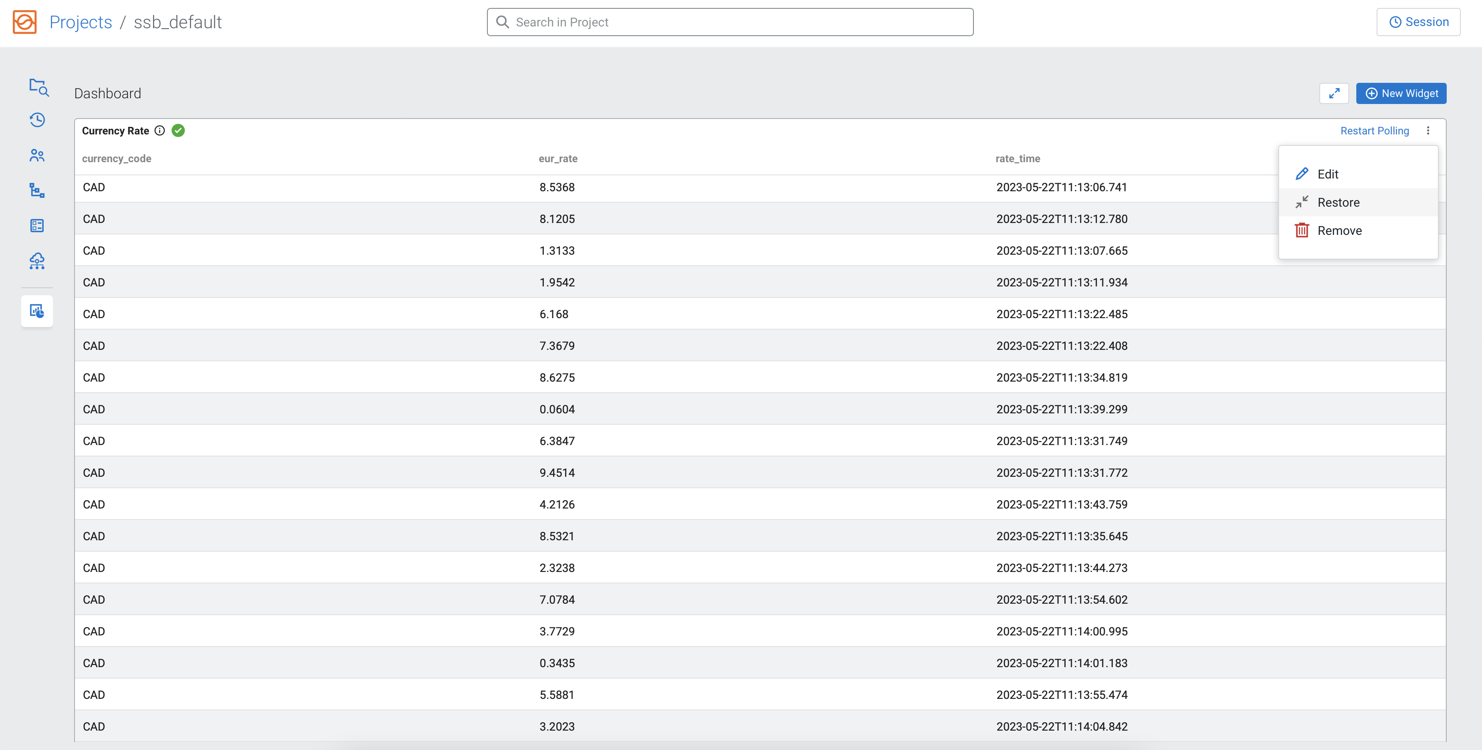Open the cloud network sidebar icon
Image resolution: width=1482 pixels, height=750 pixels.
(x=37, y=261)
